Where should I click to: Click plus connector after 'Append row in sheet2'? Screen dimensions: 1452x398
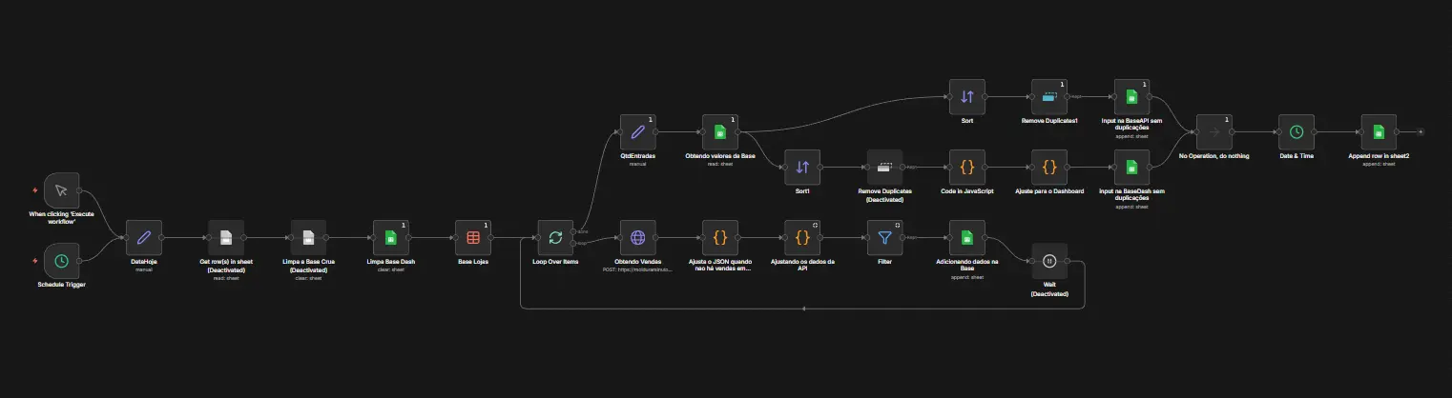tap(1421, 132)
